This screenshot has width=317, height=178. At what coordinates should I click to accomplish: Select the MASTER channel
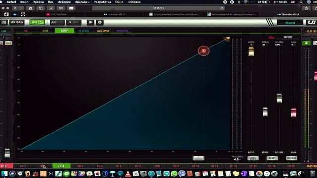(312, 166)
